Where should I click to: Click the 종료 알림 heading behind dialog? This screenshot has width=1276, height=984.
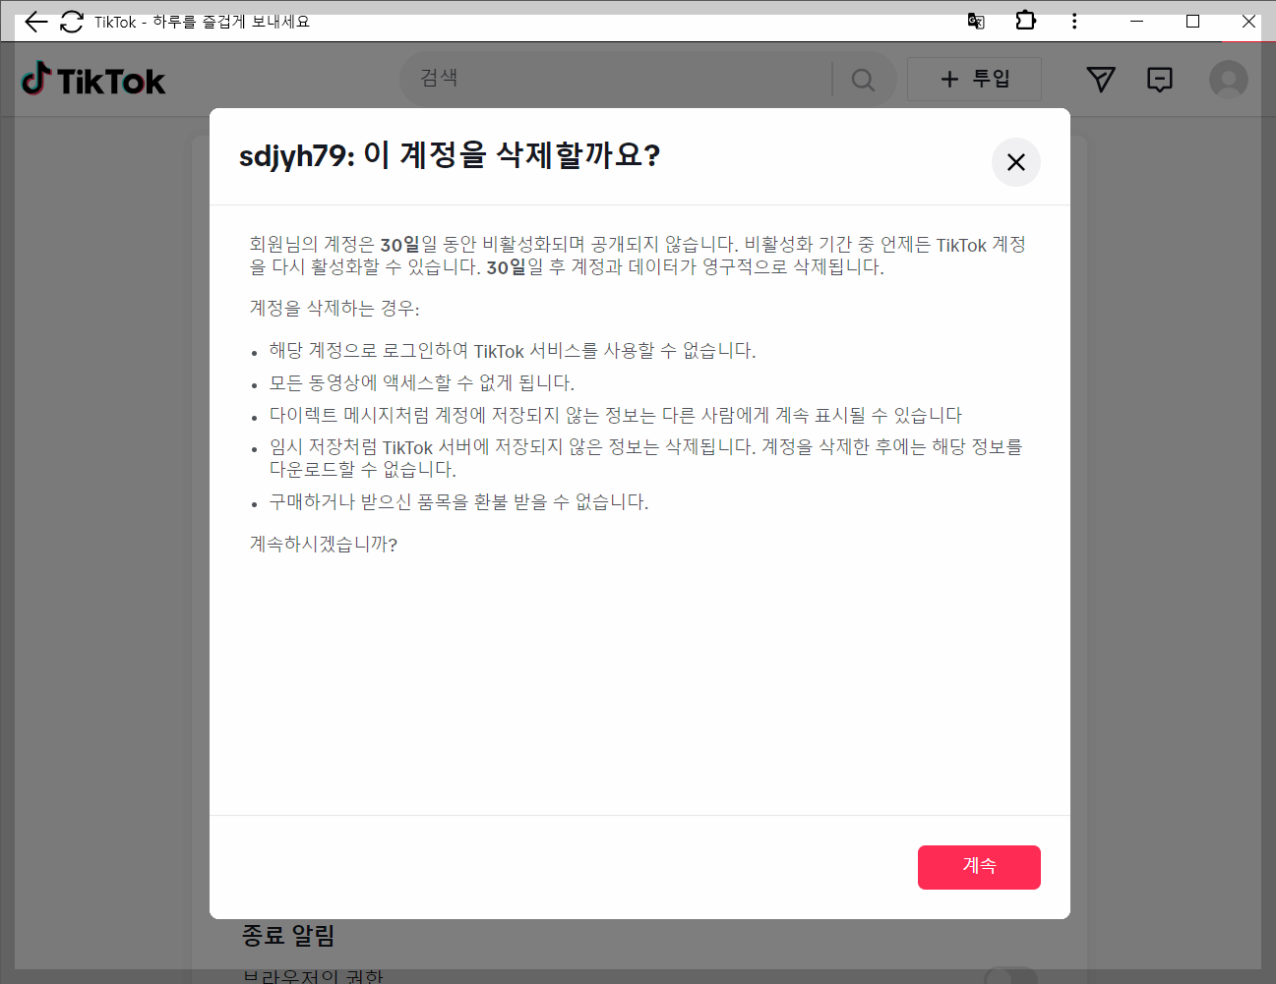[288, 935]
